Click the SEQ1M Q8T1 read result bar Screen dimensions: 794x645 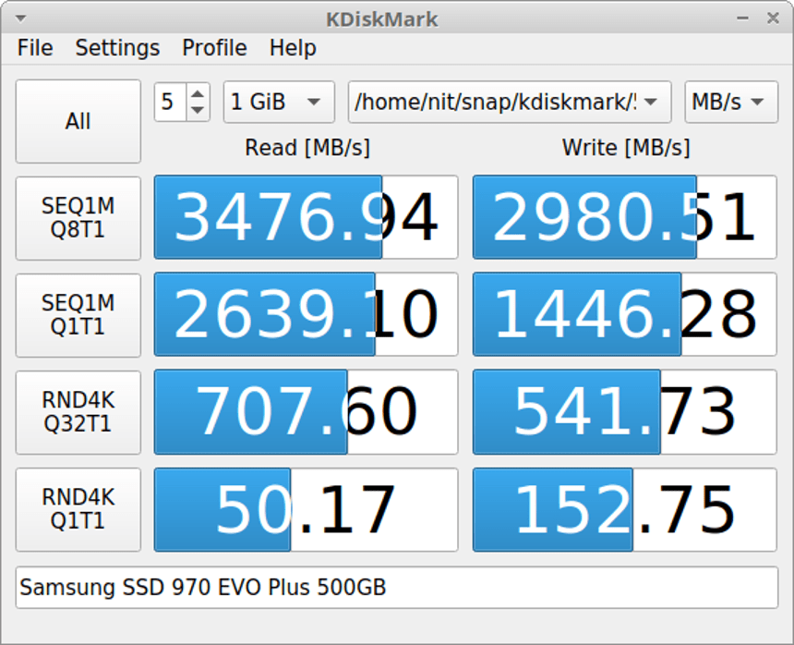click(305, 217)
